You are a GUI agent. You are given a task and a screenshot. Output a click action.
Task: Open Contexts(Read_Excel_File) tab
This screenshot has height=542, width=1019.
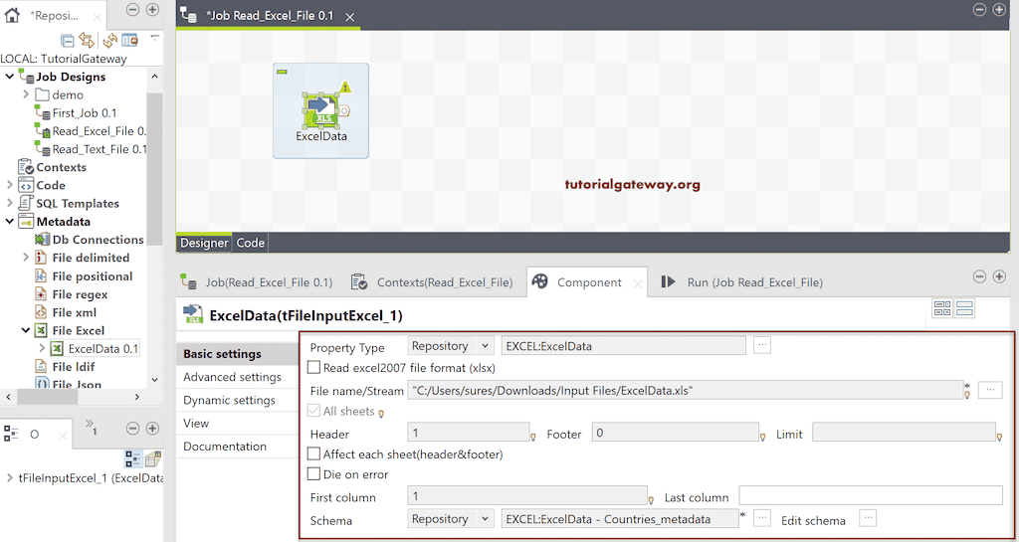(432, 282)
